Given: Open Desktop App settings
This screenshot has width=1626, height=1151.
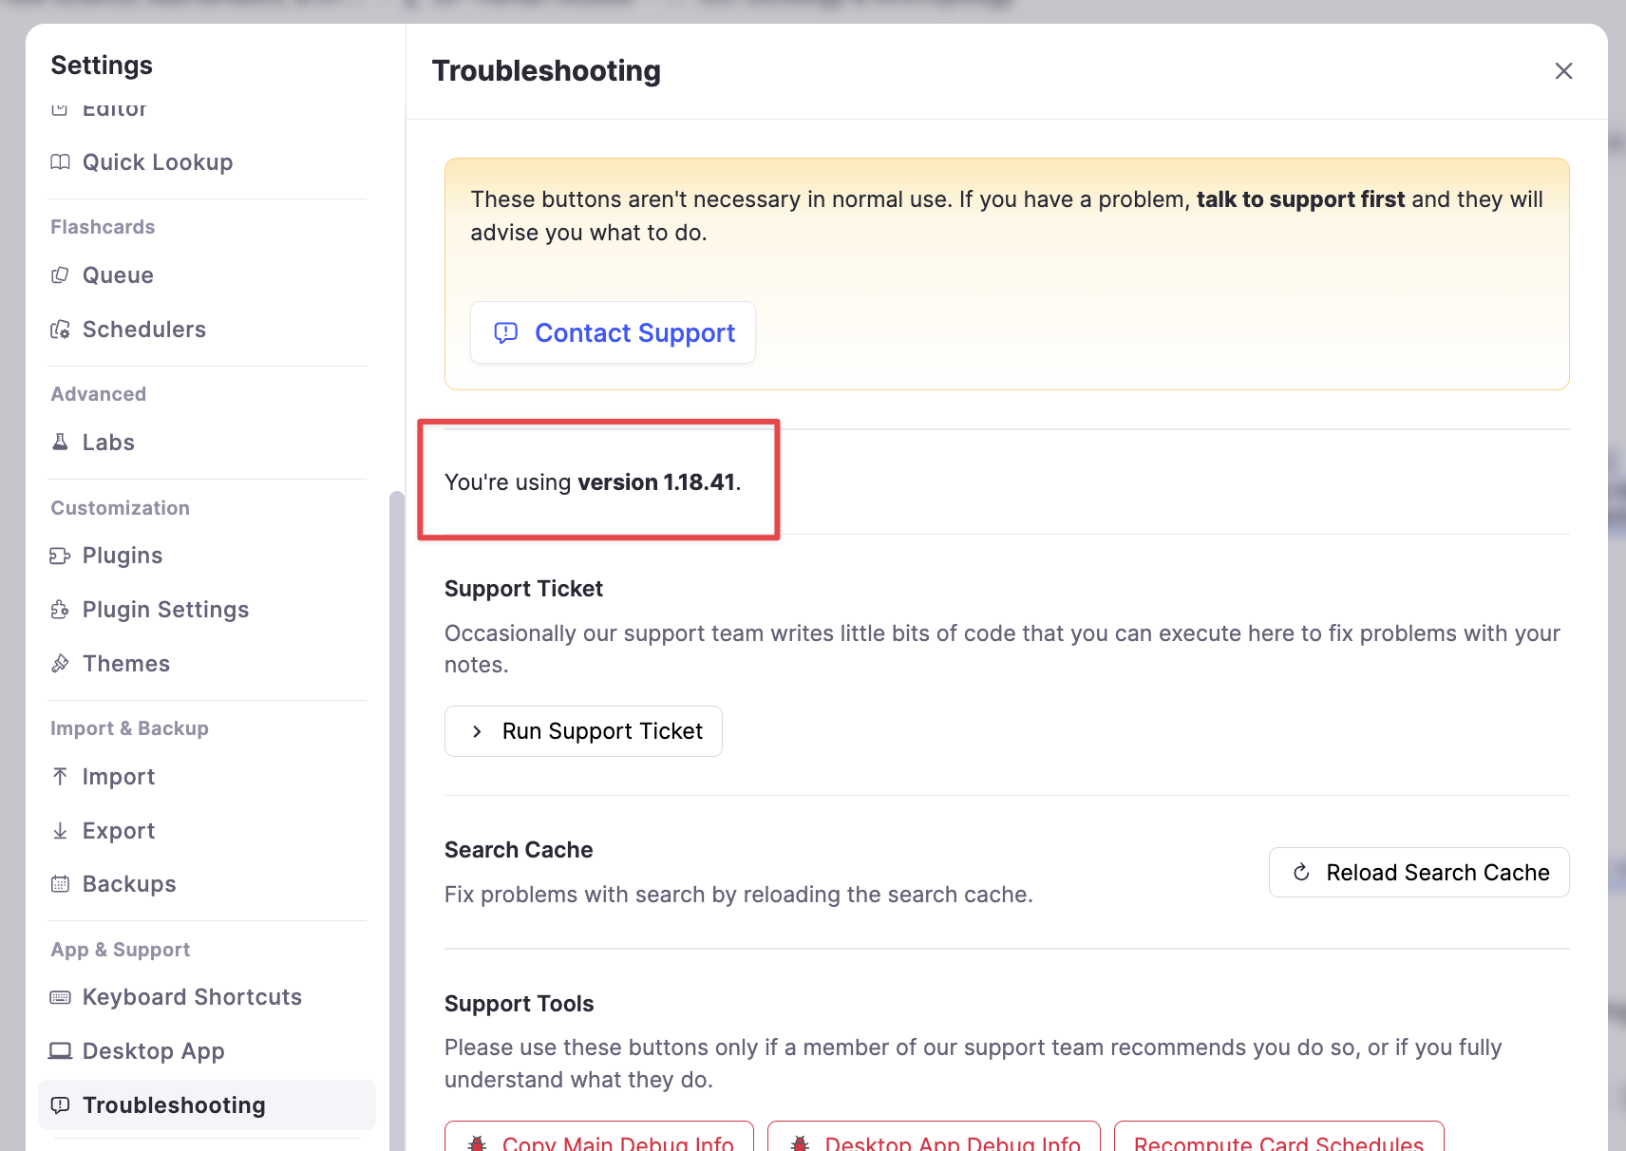Looking at the screenshot, I should pyautogui.click(x=153, y=1051).
